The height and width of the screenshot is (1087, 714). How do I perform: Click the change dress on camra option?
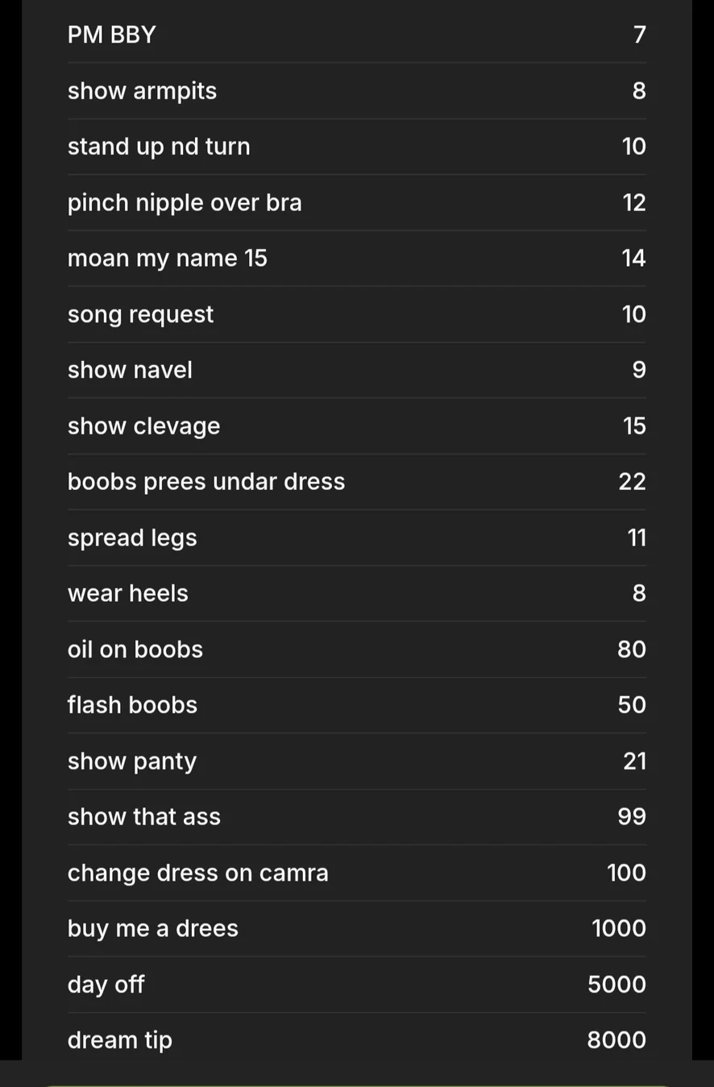[198, 873]
